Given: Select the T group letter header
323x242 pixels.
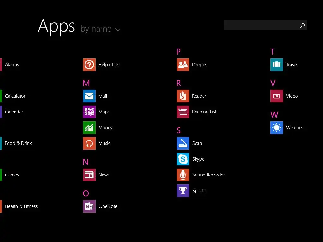Looking at the screenshot, I should (273, 51).
